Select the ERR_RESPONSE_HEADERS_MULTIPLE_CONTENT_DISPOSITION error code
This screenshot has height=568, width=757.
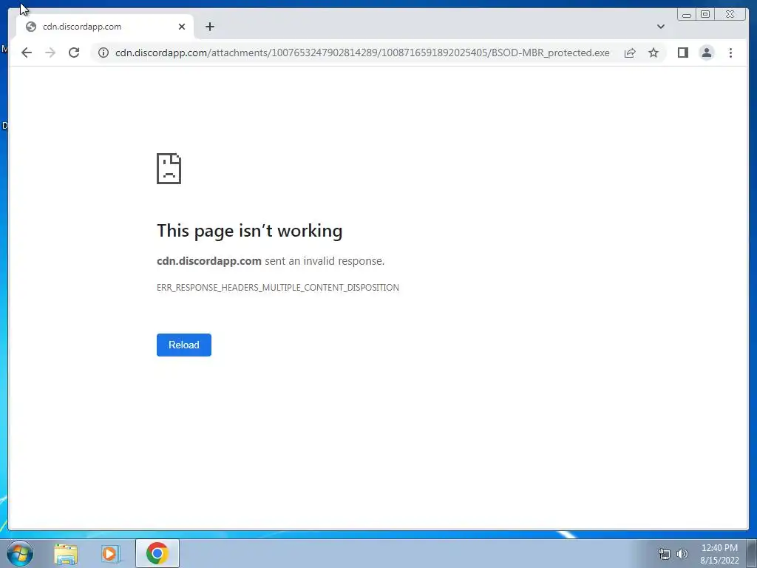pyautogui.click(x=278, y=288)
